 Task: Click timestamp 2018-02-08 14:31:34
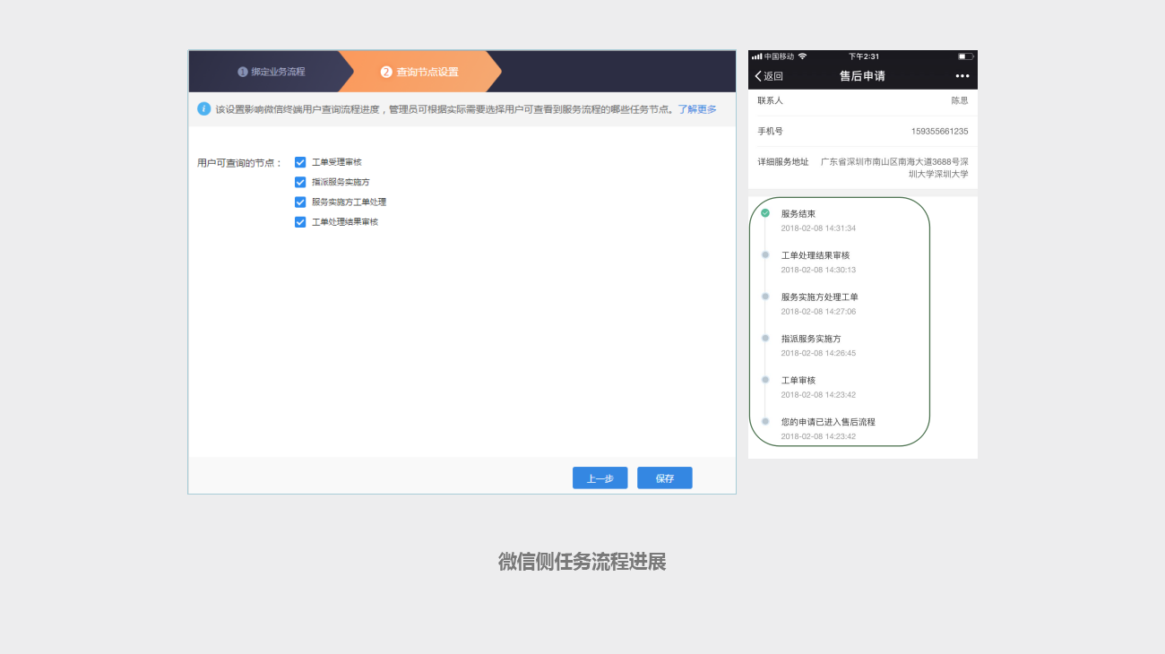coord(818,228)
